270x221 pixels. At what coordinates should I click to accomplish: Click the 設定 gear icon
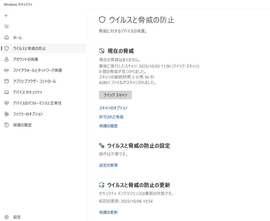point(7,217)
